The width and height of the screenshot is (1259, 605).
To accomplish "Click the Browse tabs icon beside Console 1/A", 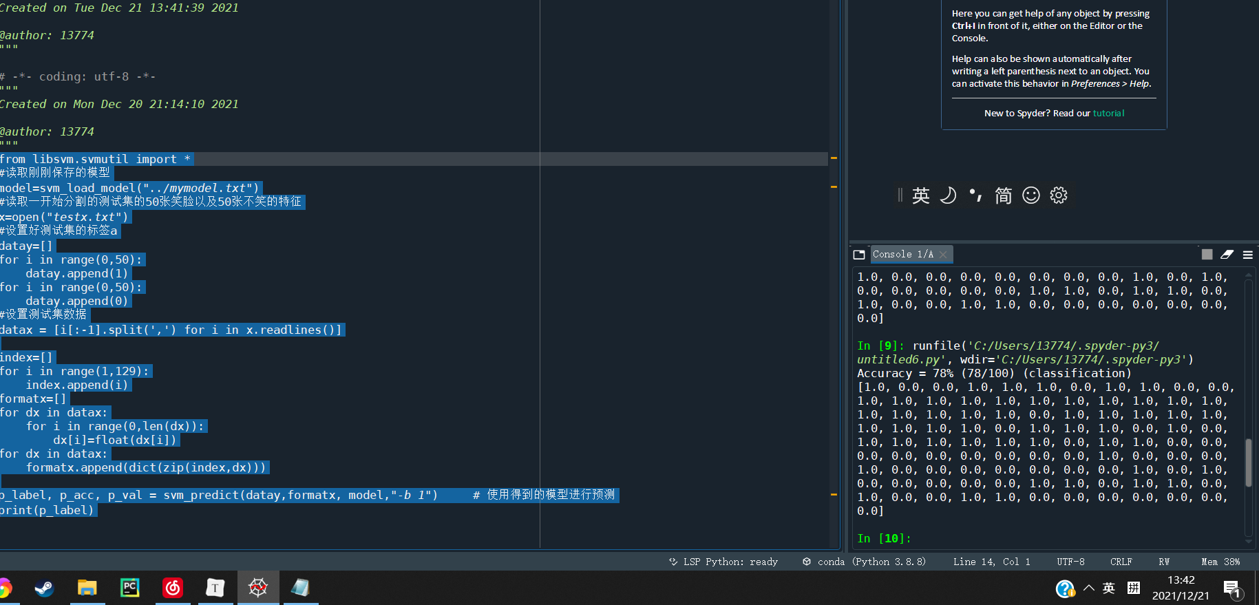I will pyautogui.click(x=859, y=255).
